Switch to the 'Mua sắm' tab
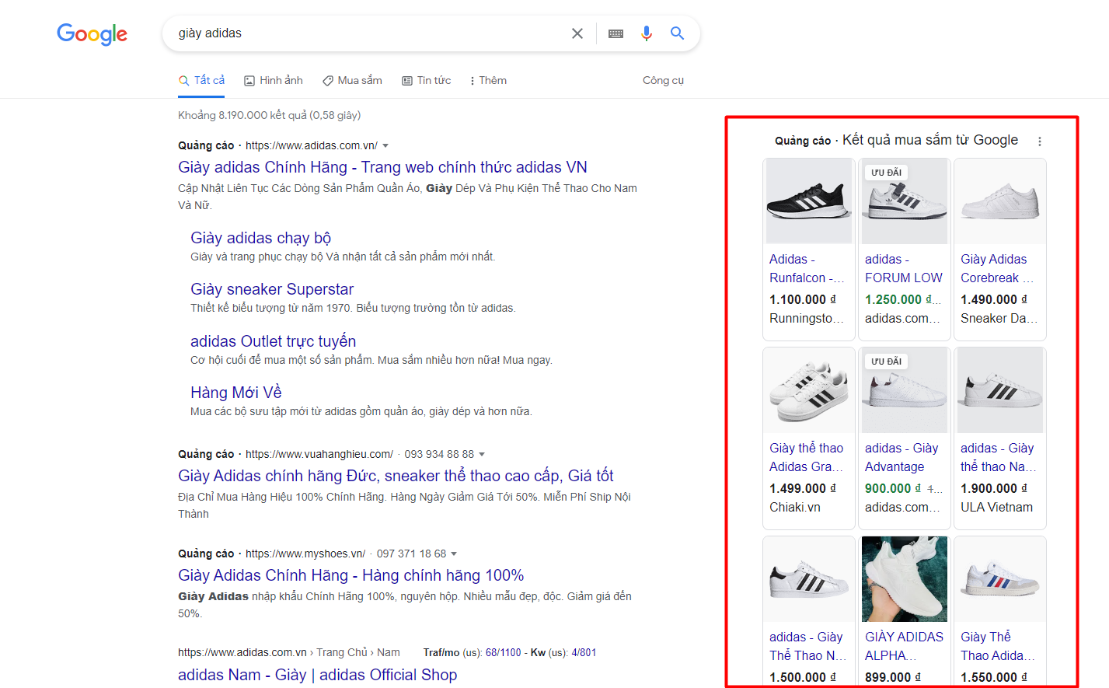1109x688 pixels. pyautogui.click(x=352, y=80)
